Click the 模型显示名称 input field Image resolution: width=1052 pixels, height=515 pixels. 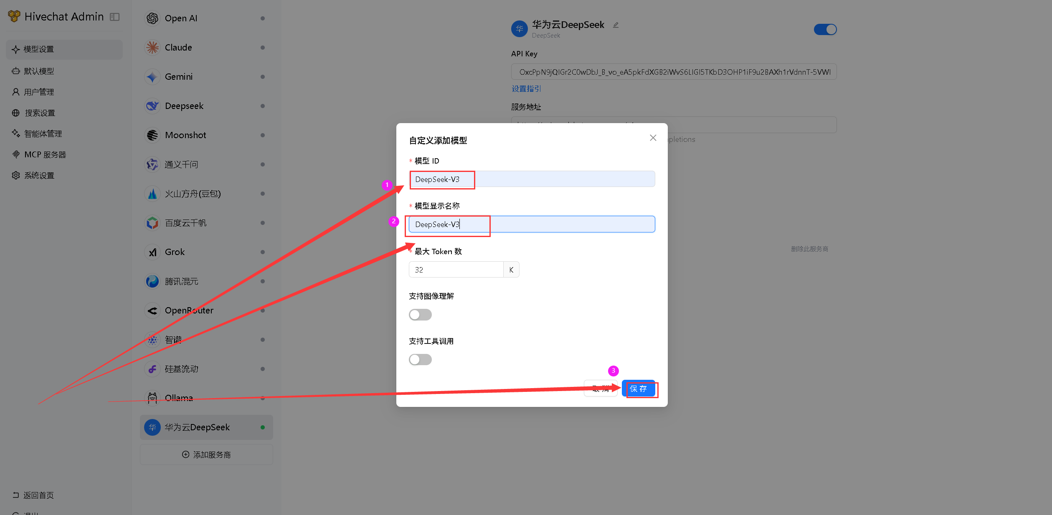(x=532, y=224)
